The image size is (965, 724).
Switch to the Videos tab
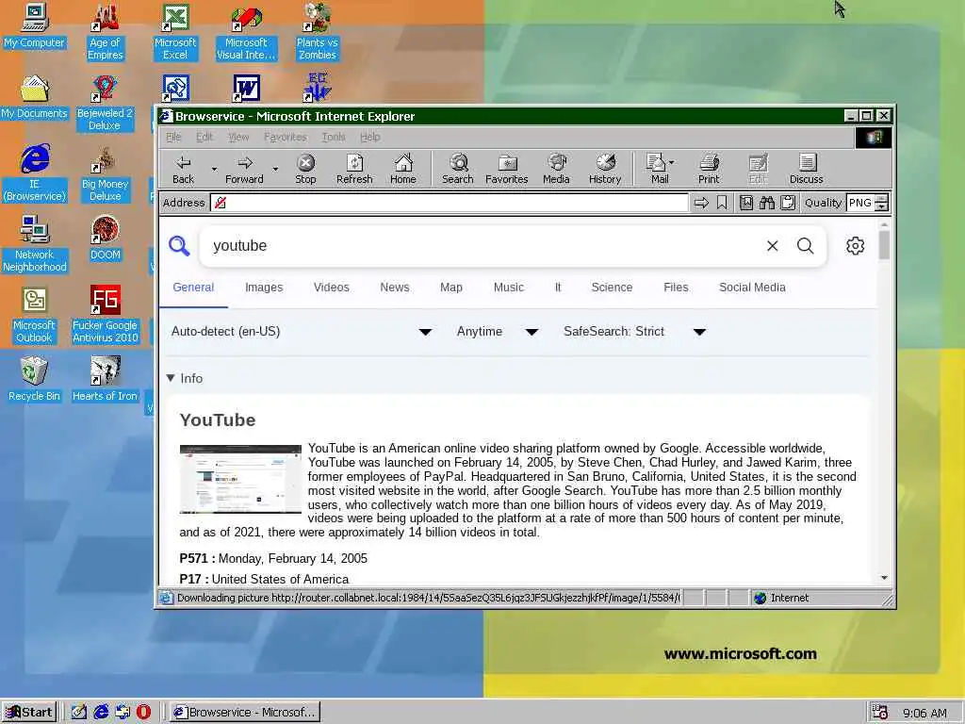[331, 287]
